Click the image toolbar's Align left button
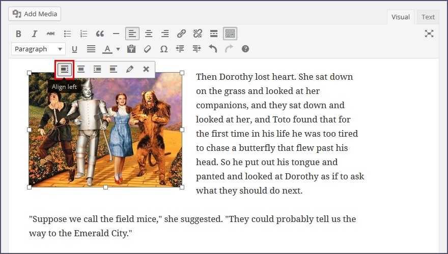Screen dimensions: 448x254 pyautogui.click(x=64, y=69)
